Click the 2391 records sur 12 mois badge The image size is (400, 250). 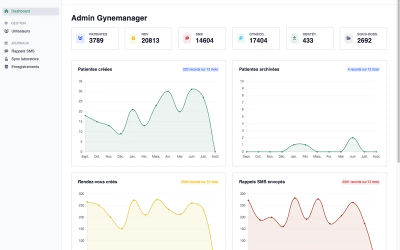(360, 182)
